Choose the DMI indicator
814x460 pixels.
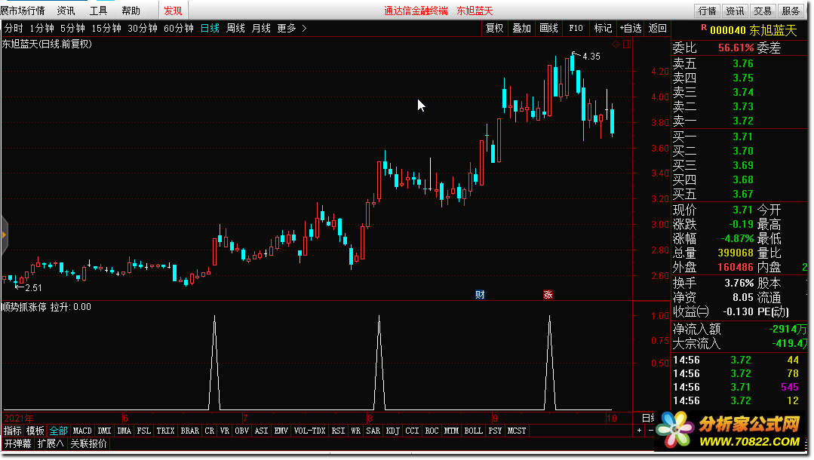pyautogui.click(x=104, y=431)
